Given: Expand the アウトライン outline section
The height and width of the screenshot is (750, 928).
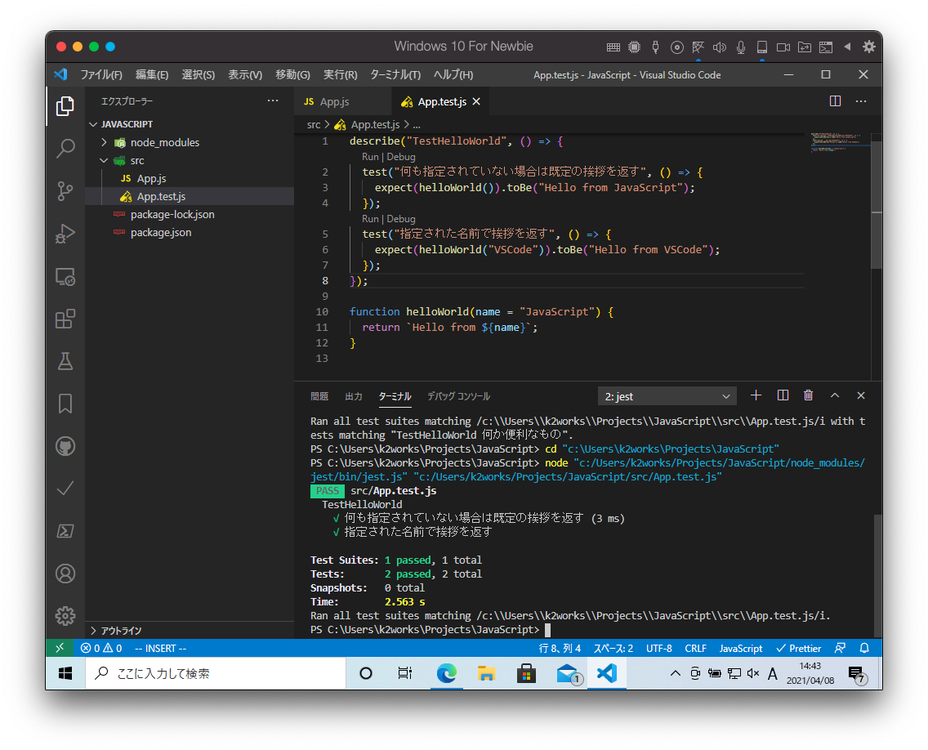Looking at the screenshot, I should (x=121, y=631).
